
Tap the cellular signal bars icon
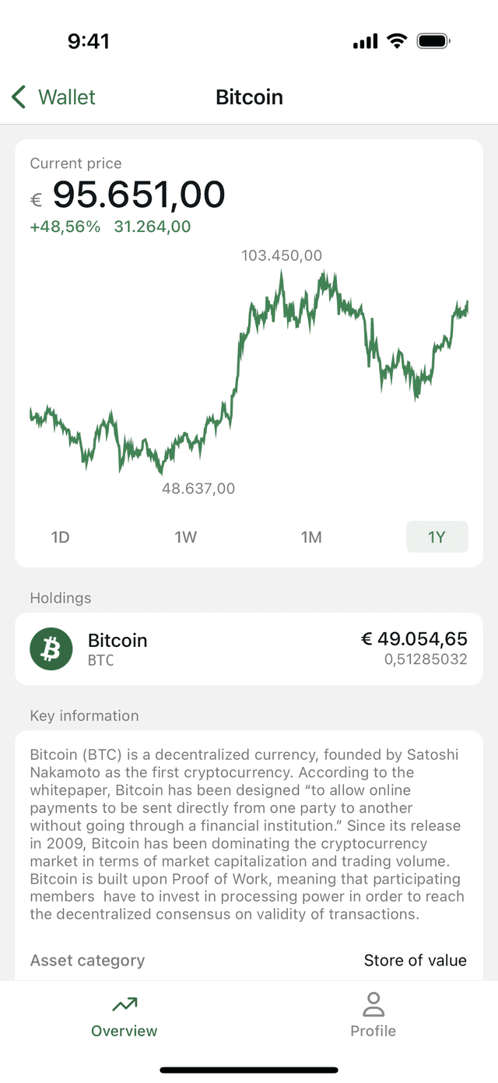click(x=365, y=41)
